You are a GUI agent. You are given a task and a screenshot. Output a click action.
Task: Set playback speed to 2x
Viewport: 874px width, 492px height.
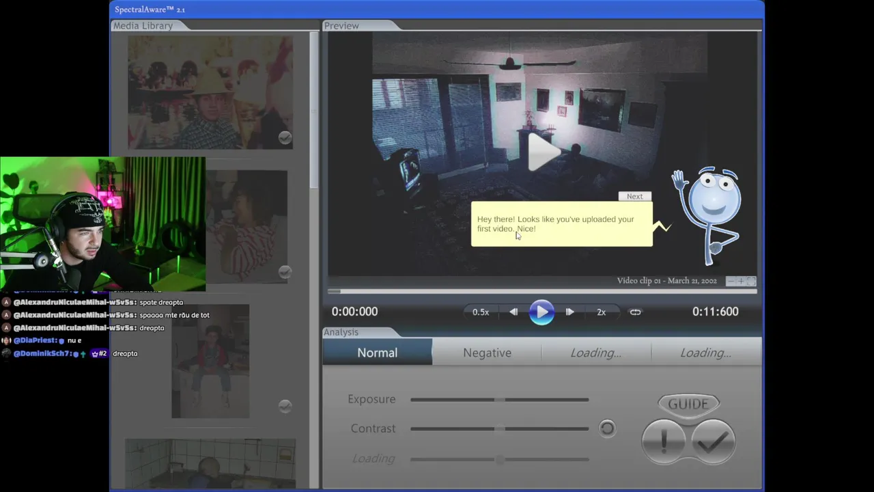[601, 312]
